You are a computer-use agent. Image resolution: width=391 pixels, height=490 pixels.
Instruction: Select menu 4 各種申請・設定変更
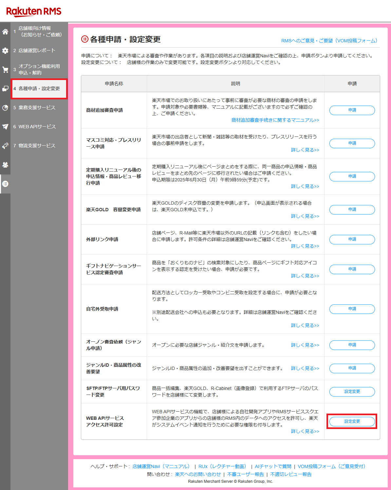click(x=39, y=89)
